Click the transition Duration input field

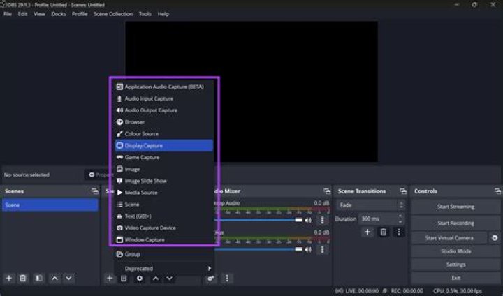[377, 219]
